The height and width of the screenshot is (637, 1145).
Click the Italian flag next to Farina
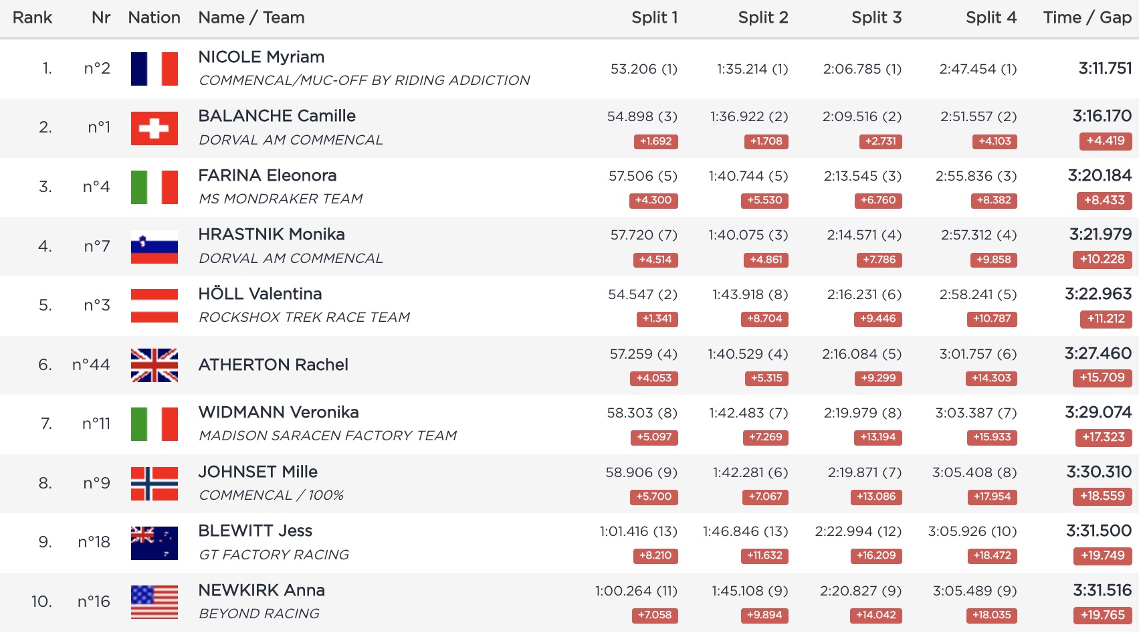(154, 187)
